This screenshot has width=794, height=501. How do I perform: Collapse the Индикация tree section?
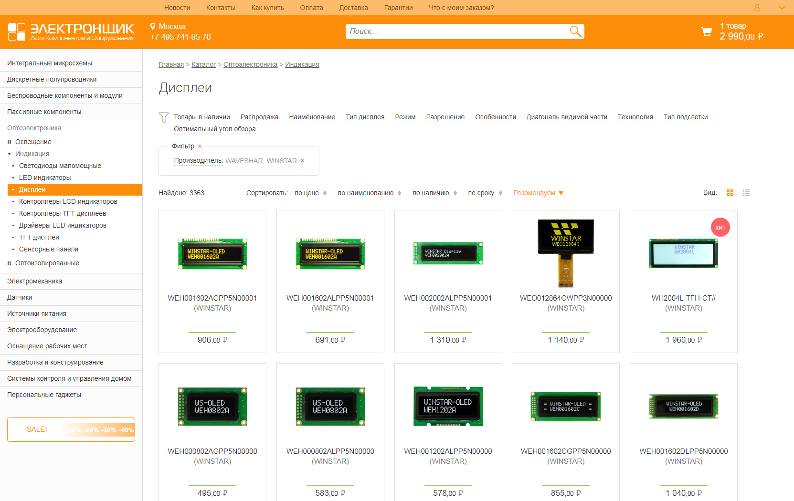pos(10,154)
